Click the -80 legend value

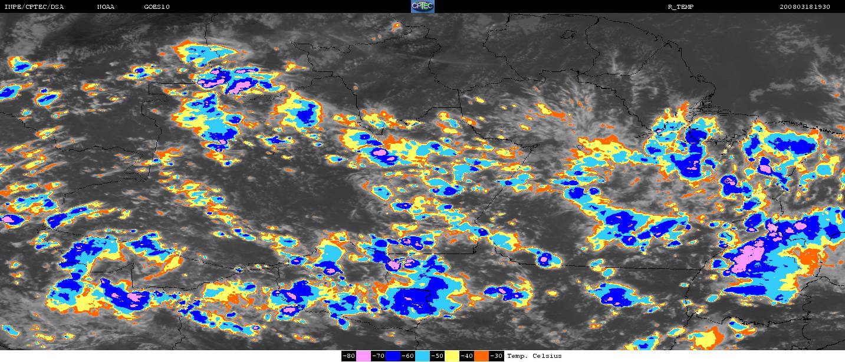click(348, 356)
